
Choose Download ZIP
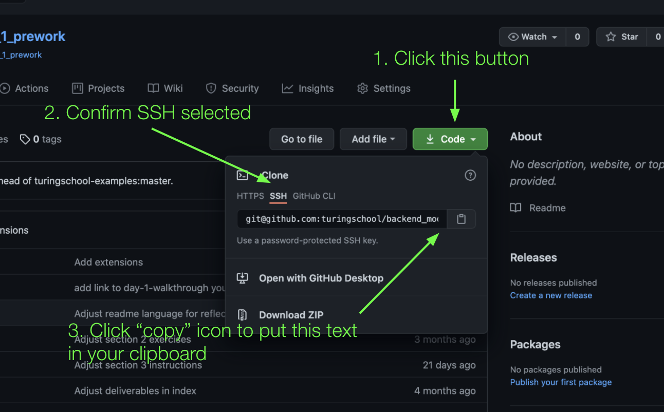coord(291,315)
